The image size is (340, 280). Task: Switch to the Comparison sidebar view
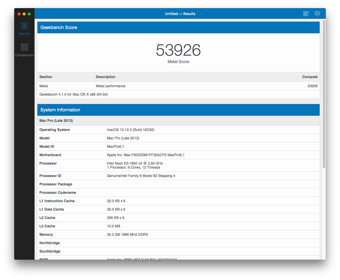24,50
